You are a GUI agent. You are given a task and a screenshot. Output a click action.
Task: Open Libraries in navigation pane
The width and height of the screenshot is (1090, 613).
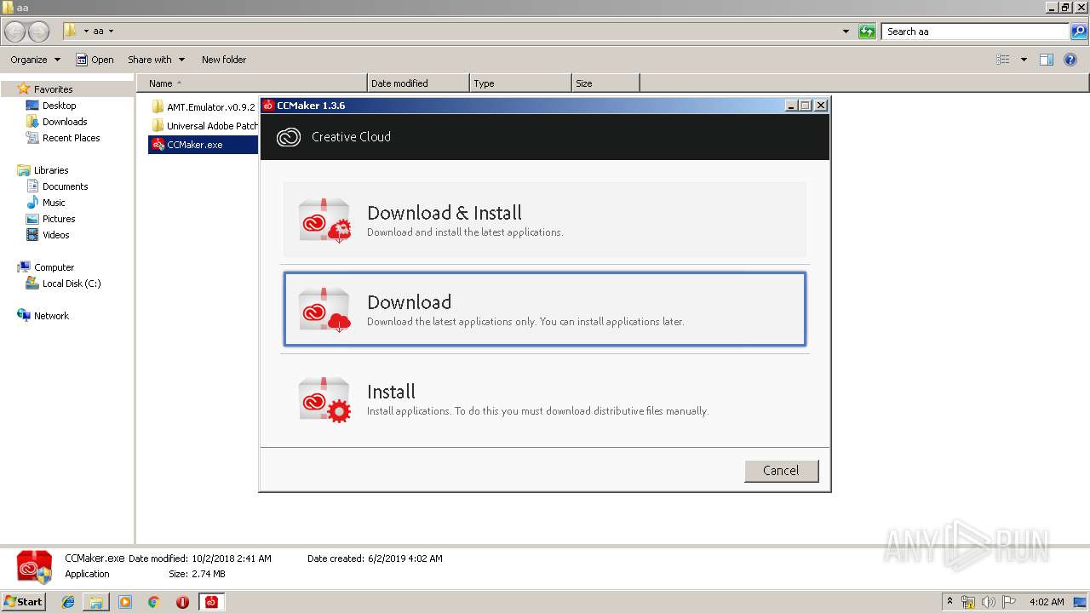51,170
